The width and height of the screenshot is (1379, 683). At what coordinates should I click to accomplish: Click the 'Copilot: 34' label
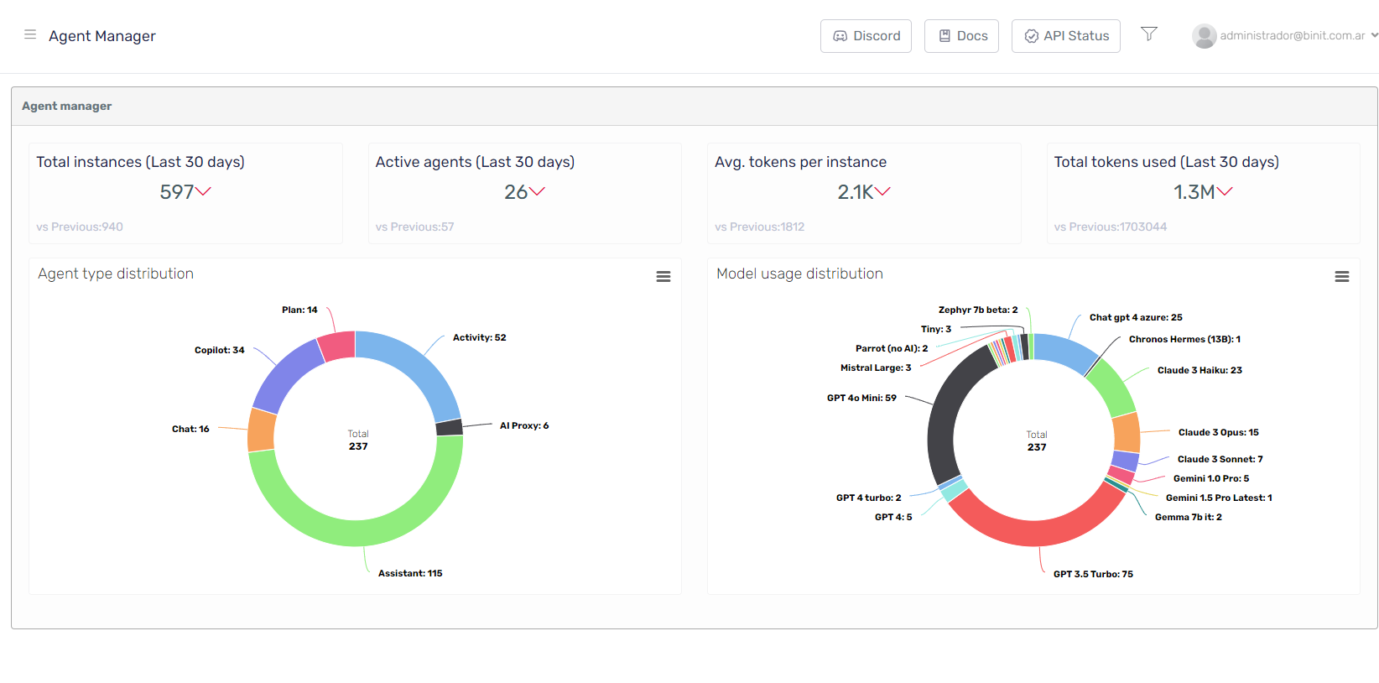pyautogui.click(x=220, y=351)
